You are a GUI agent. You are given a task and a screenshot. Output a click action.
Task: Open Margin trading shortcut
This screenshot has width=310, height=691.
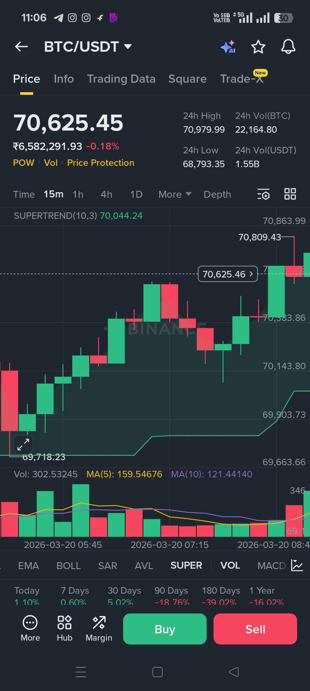point(99,629)
